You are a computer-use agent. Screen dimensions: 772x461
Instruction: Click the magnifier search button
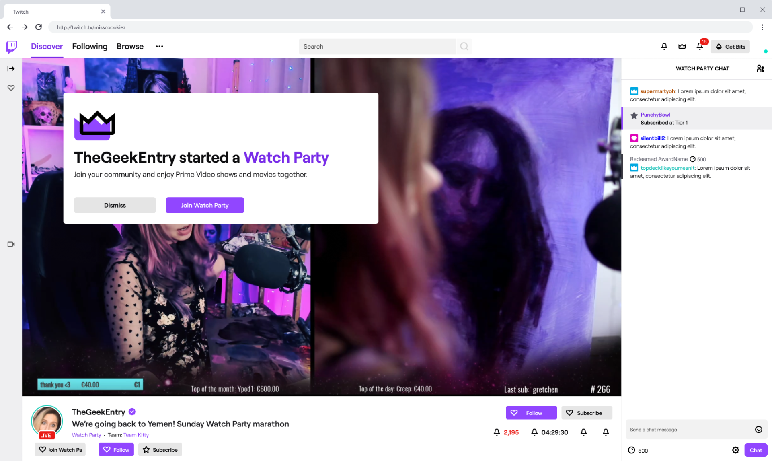click(464, 47)
